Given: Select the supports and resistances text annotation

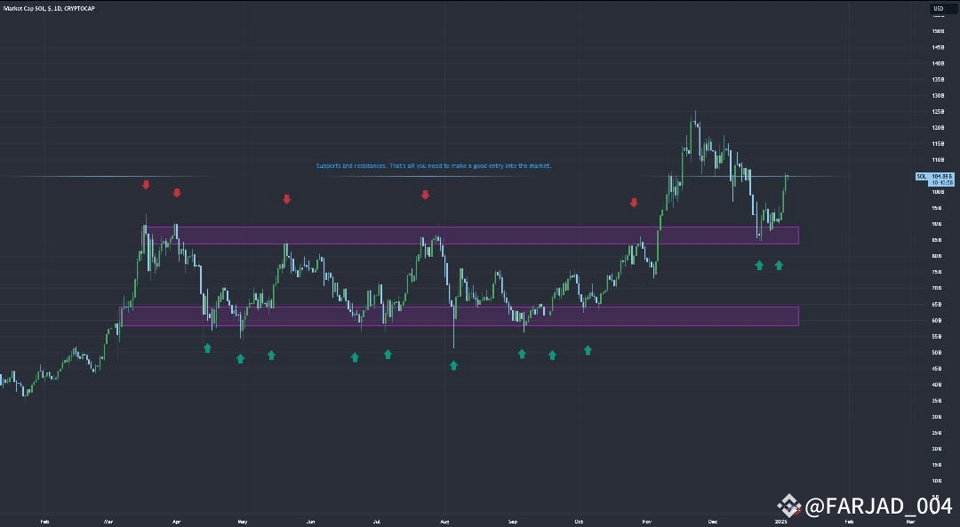Looking at the screenshot, I should tap(434, 166).
